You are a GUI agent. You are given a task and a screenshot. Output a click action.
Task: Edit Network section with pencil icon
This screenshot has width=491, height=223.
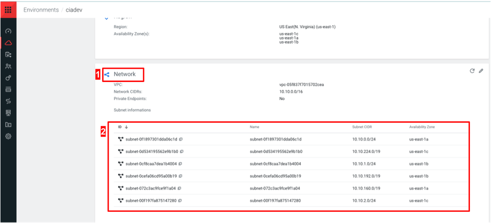(481, 71)
